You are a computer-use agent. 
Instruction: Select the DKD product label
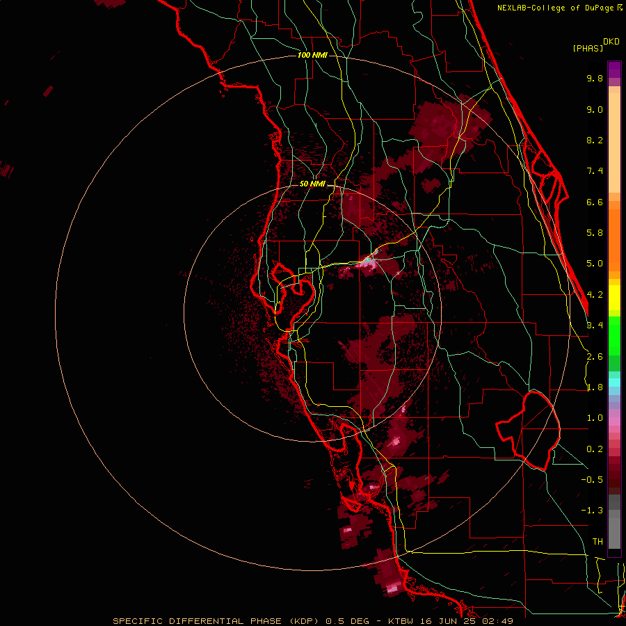pyautogui.click(x=611, y=42)
